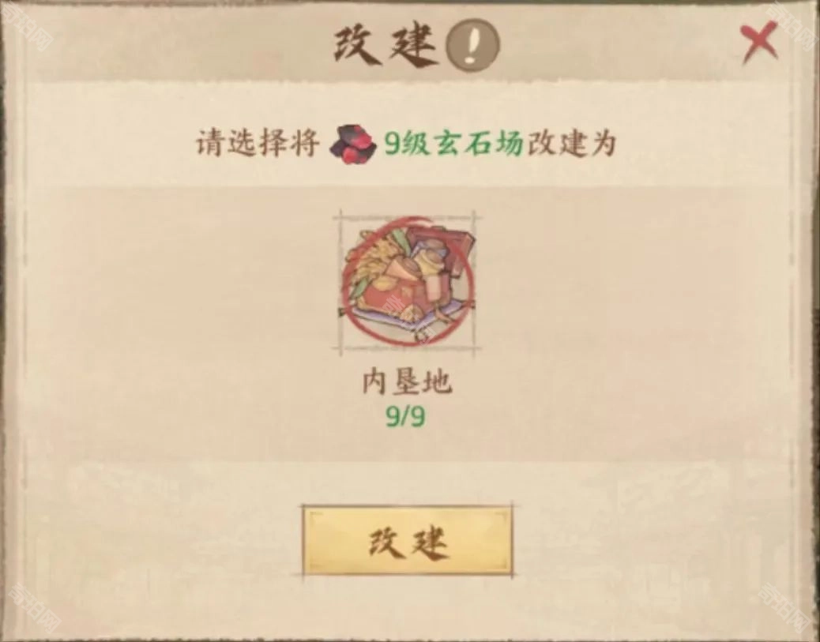Click the 建 character on the yellow button
Image resolution: width=820 pixels, height=642 pixels.
point(429,542)
